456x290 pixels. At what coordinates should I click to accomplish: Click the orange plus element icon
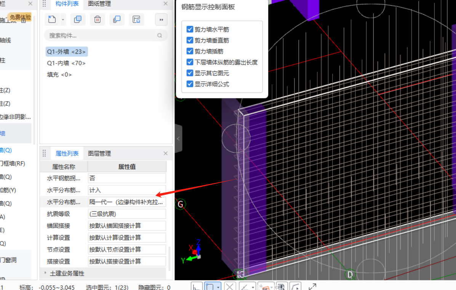[264, 287]
